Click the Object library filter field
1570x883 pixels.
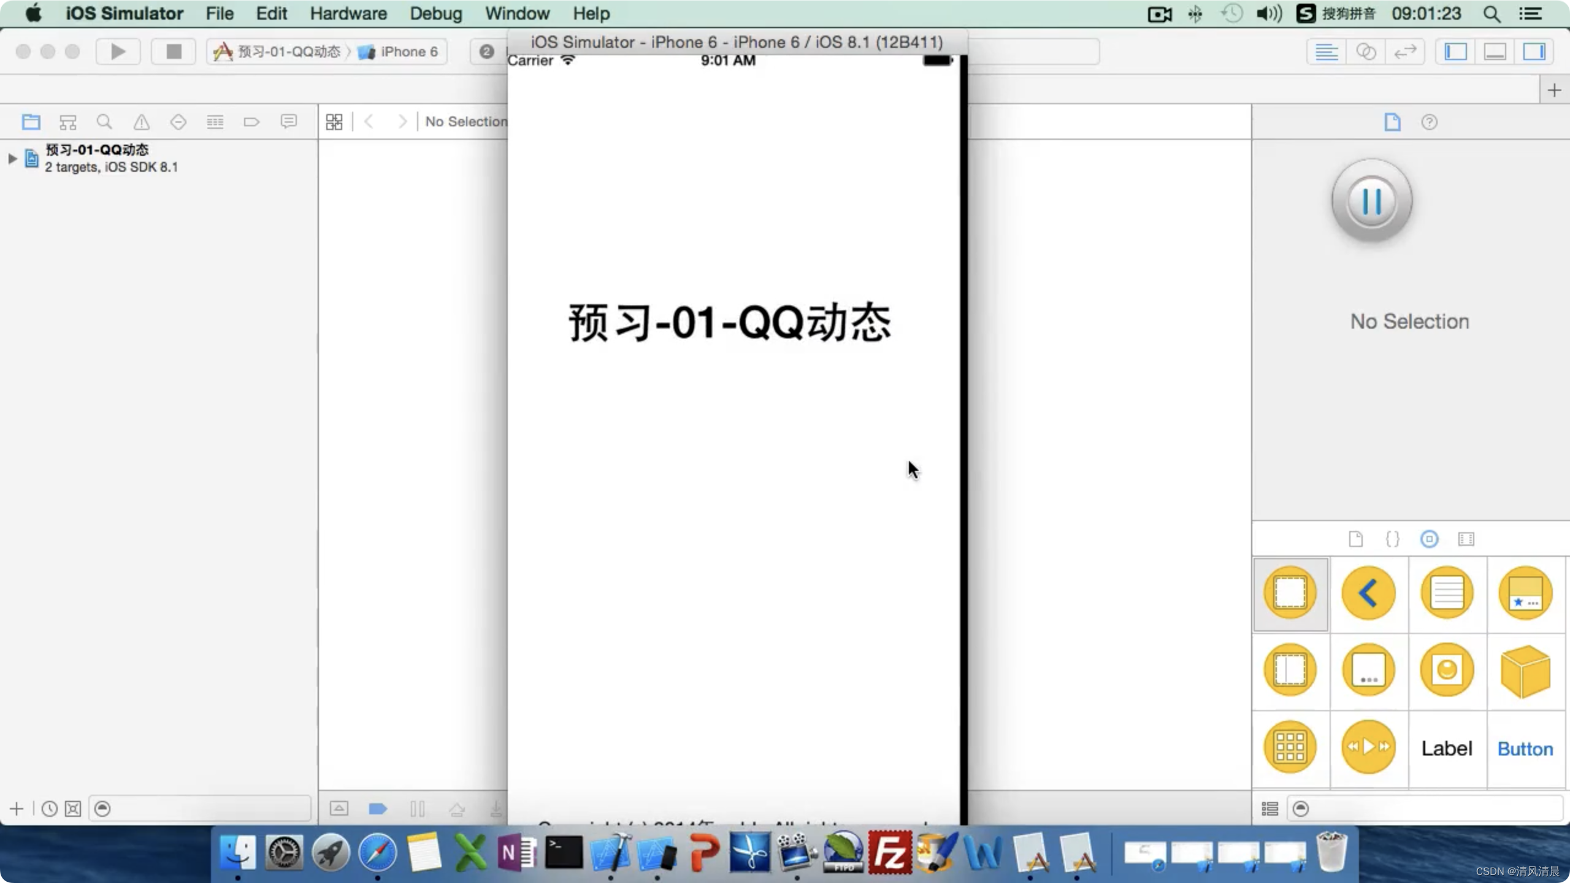1425,809
